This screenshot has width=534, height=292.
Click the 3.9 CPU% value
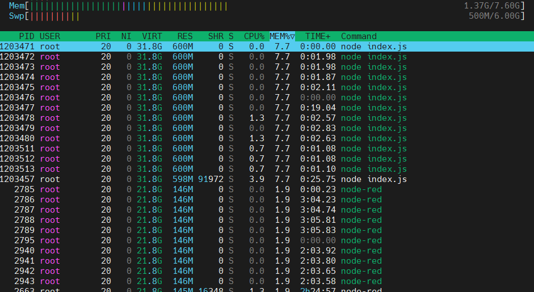pos(257,179)
